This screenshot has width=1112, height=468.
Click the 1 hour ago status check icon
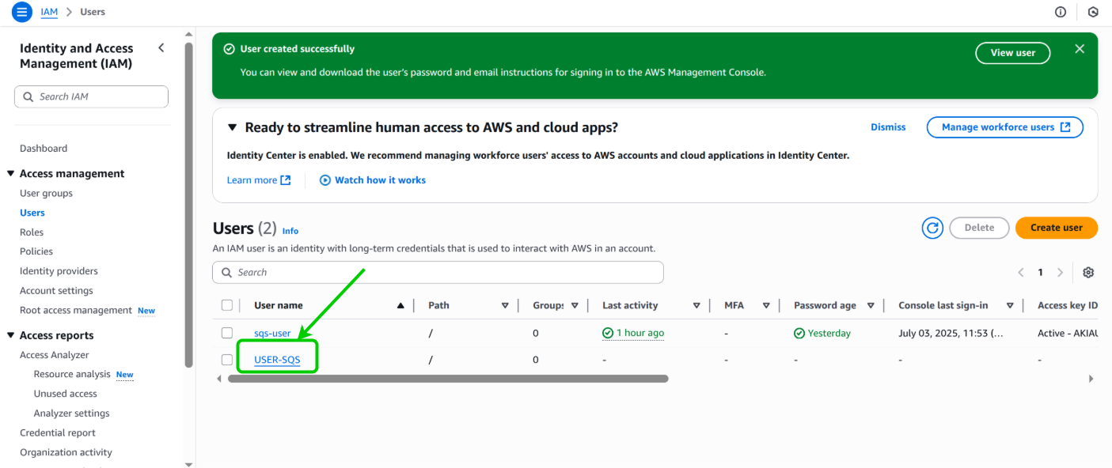[x=608, y=334]
